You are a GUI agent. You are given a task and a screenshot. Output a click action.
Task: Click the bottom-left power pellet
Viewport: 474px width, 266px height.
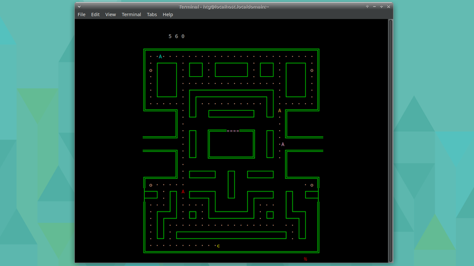point(151,185)
